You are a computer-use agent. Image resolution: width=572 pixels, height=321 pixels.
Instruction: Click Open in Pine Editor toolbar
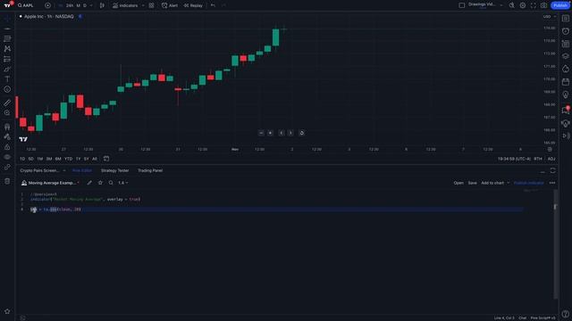pyautogui.click(x=458, y=183)
